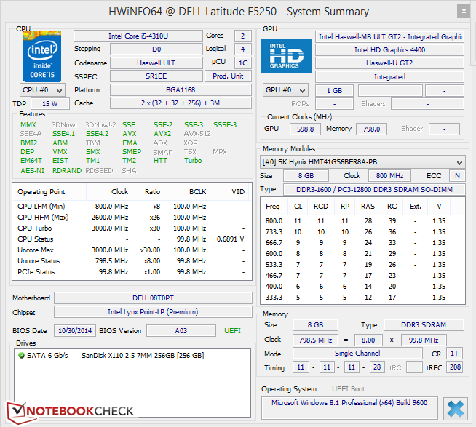This screenshot has width=476, height=427.
Task: Click the Intel Lynx Point-LP chipset field
Action: pyautogui.click(x=153, y=312)
